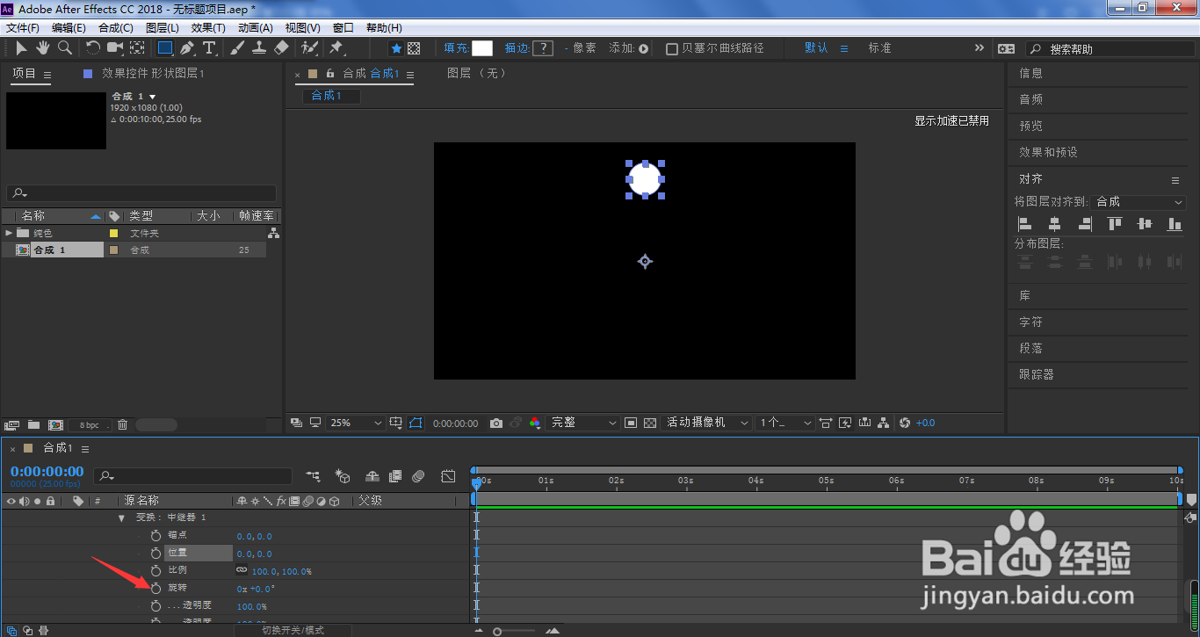Open the 文件(F) menu
This screenshot has width=1200, height=637.
[24, 28]
